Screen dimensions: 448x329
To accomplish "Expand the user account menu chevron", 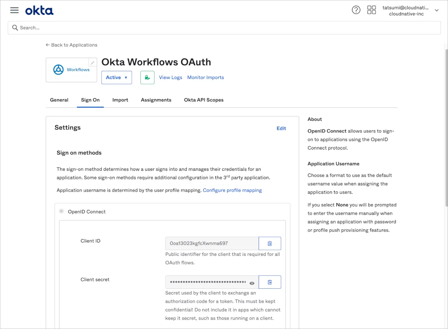I will coord(437,10).
